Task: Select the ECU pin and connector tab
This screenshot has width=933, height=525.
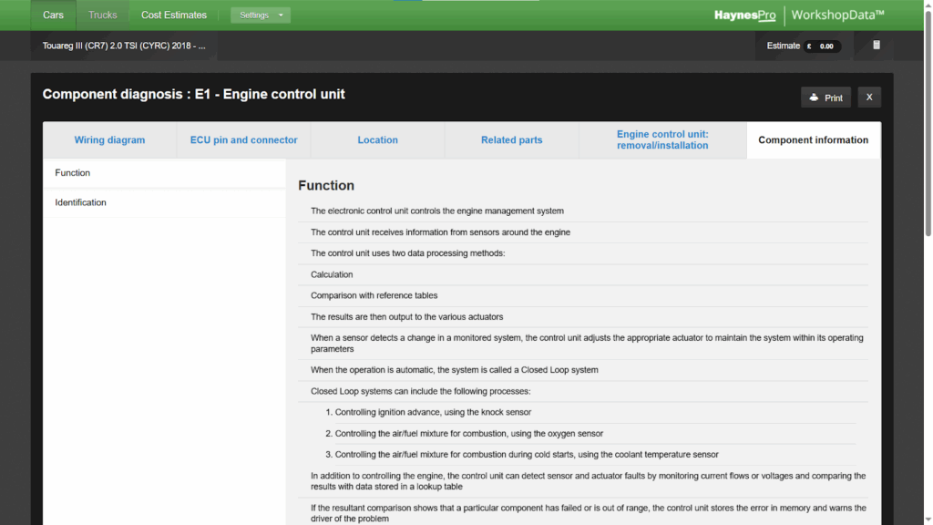Action: point(243,140)
